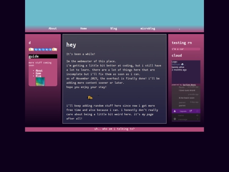Follow the About link in guide list
The height and width of the screenshot is (172, 229).
[x=39, y=70]
